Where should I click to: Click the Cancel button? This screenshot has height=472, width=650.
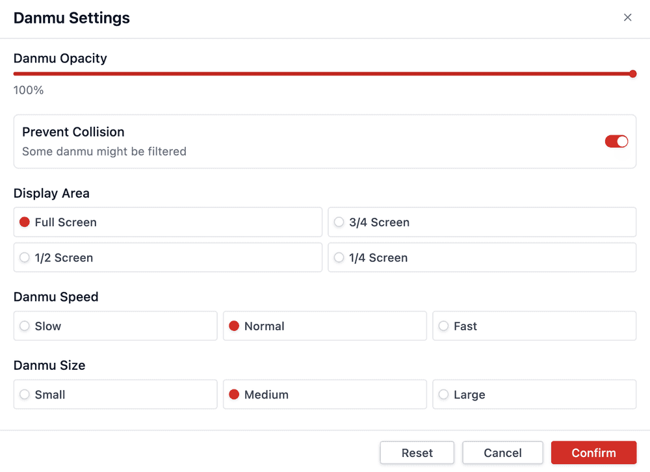click(x=503, y=452)
